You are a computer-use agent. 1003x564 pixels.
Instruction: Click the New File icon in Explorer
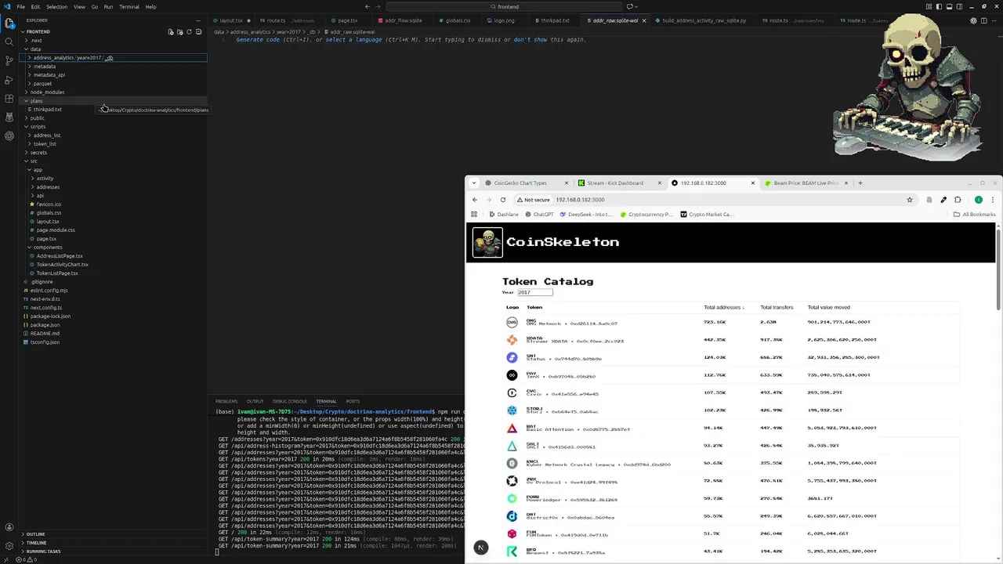(x=170, y=32)
